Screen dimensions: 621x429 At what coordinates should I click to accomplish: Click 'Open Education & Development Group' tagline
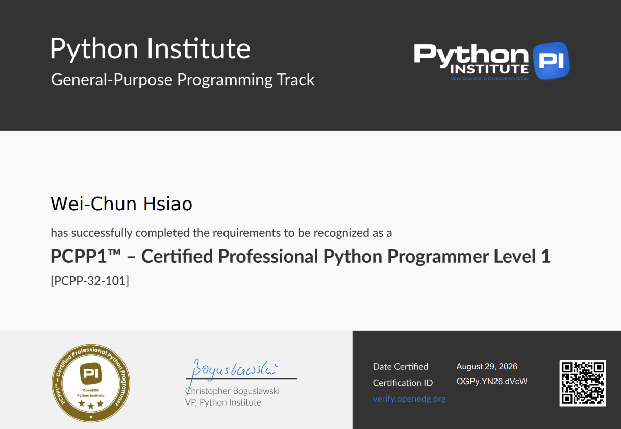(489, 78)
